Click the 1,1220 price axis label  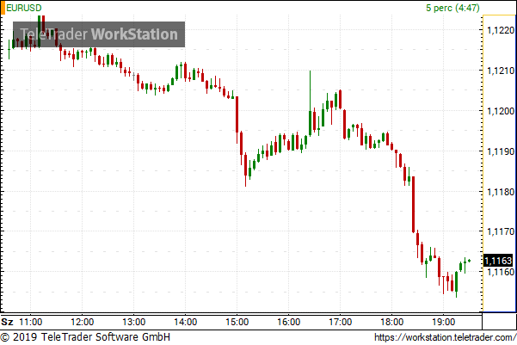click(x=501, y=30)
